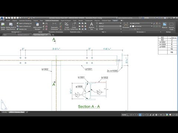Select Parametric Dimensions tool
Viewport: 178px width, 133px height.
tap(55, 26)
